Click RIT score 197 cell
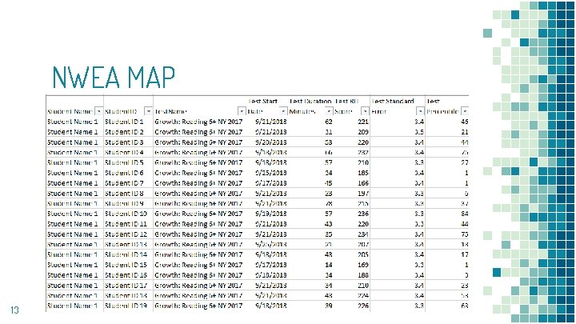 (363, 194)
